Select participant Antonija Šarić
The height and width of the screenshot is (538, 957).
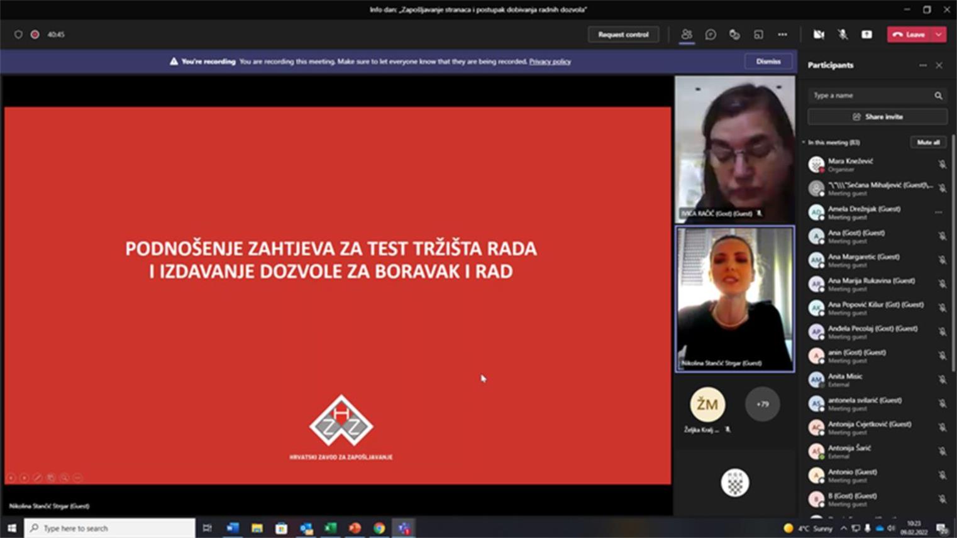877,451
